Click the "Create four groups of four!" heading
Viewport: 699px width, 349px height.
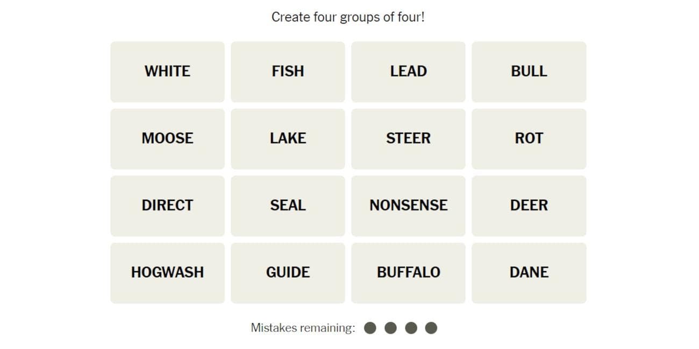[x=348, y=17]
